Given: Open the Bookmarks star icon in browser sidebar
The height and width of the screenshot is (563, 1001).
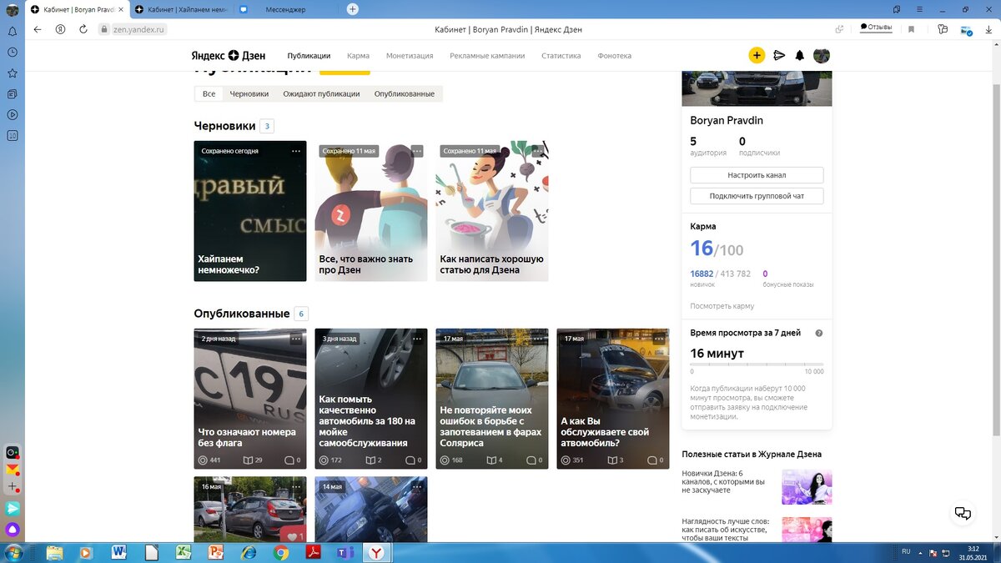Looking at the screenshot, I should click(x=13, y=73).
